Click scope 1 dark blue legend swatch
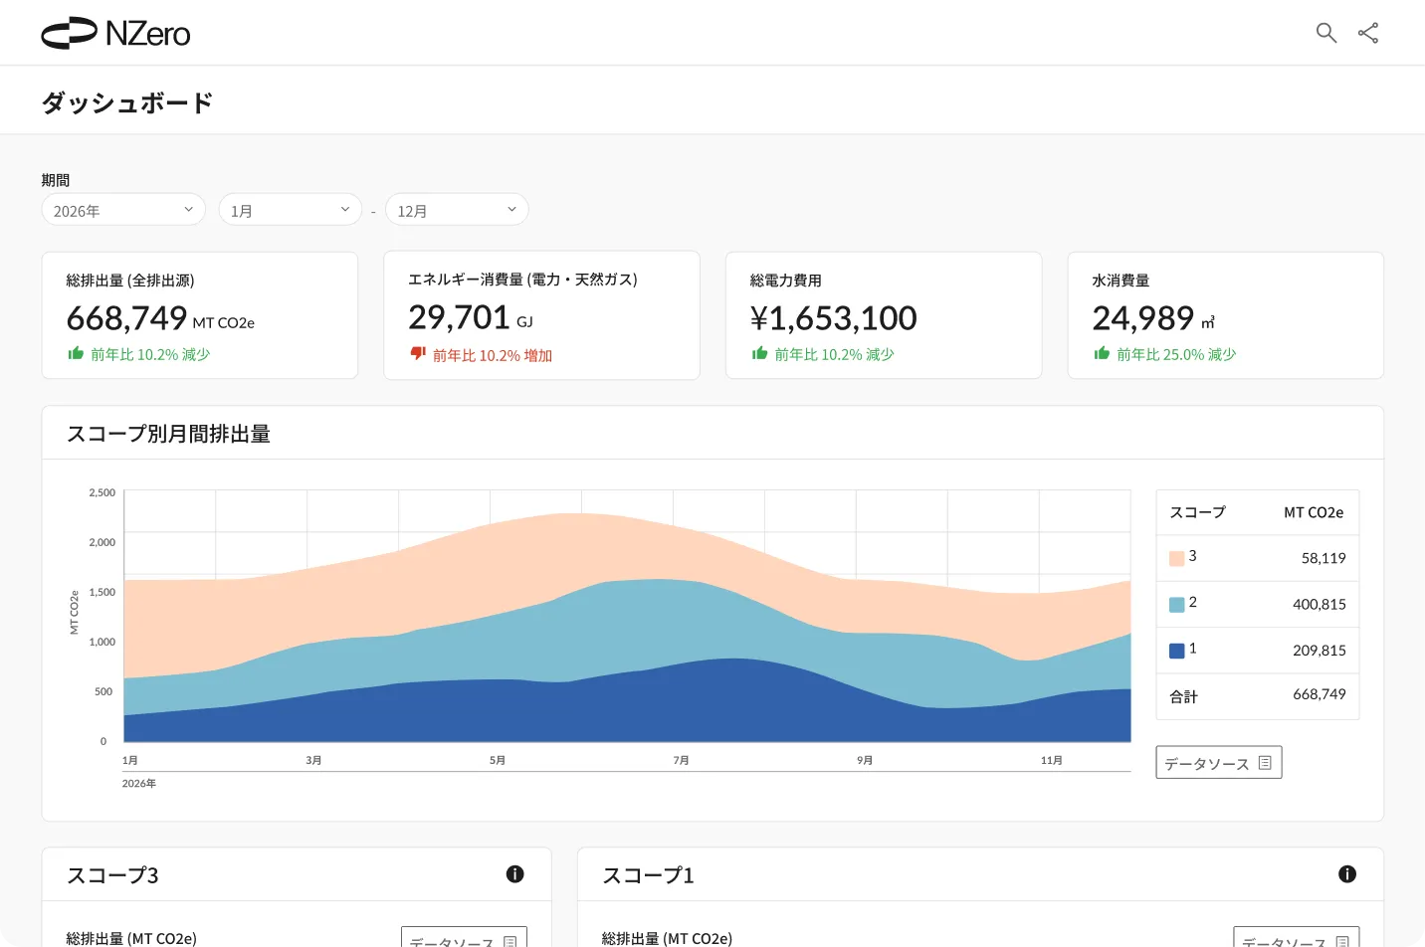The image size is (1425, 947). [1176, 651]
